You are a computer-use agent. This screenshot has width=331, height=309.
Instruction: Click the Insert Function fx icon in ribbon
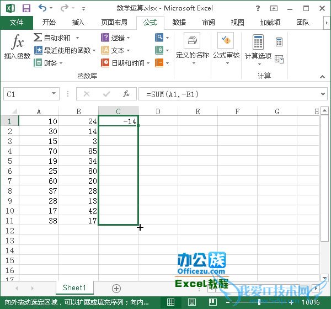[x=18, y=43]
